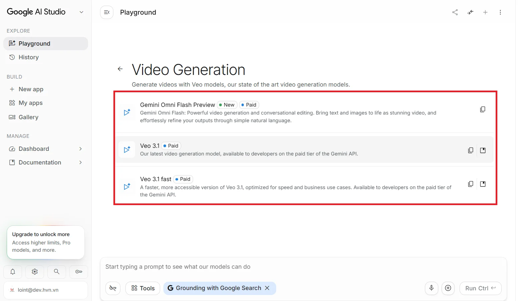Open notifications with the bell icon
The width and height of the screenshot is (518, 301).
[x=13, y=272]
